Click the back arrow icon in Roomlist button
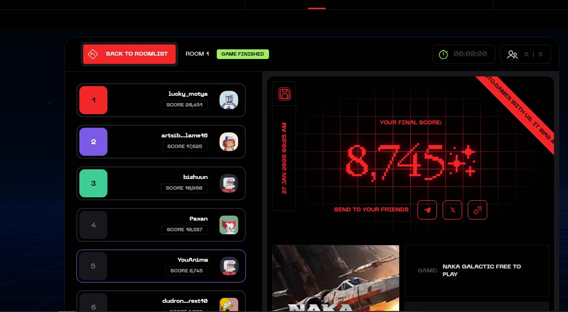This screenshot has height=312, width=568. (93, 54)
